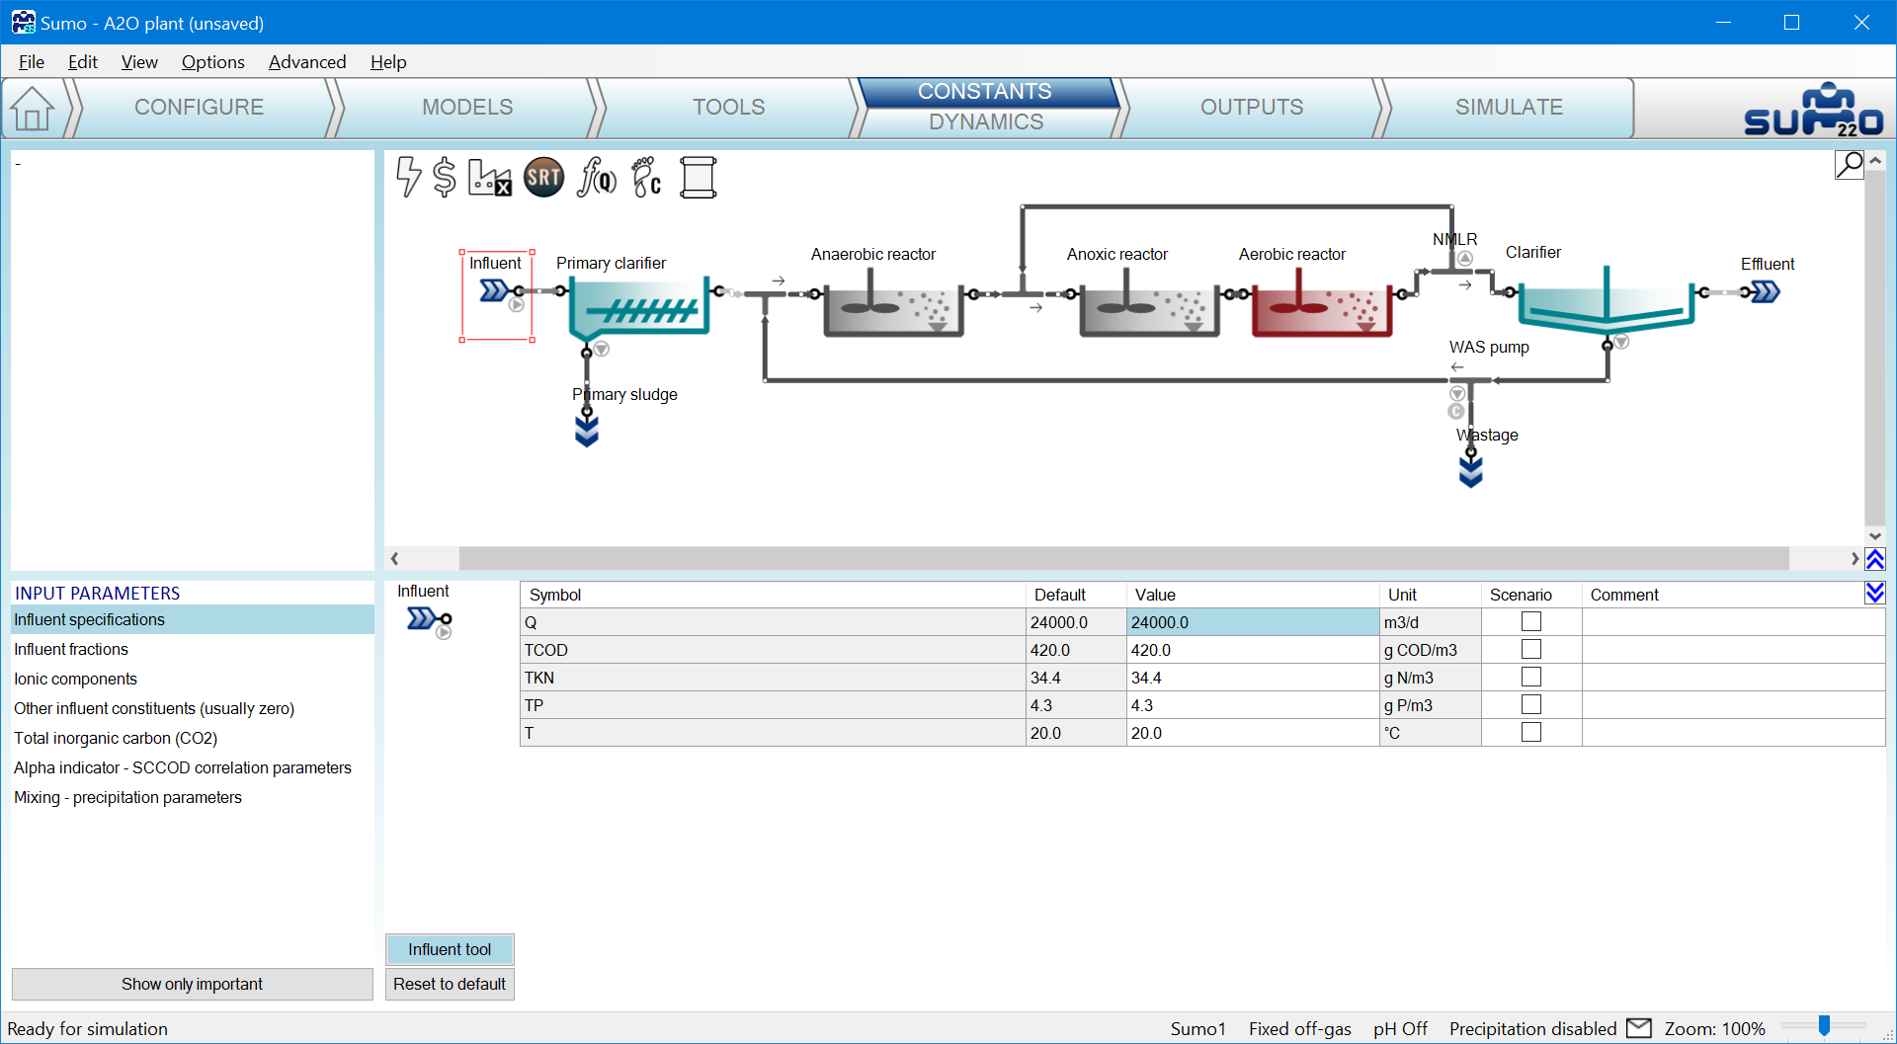Click the scroll notes icon
This screenshot has width=1897, height=1044.
tap(698, 178)
